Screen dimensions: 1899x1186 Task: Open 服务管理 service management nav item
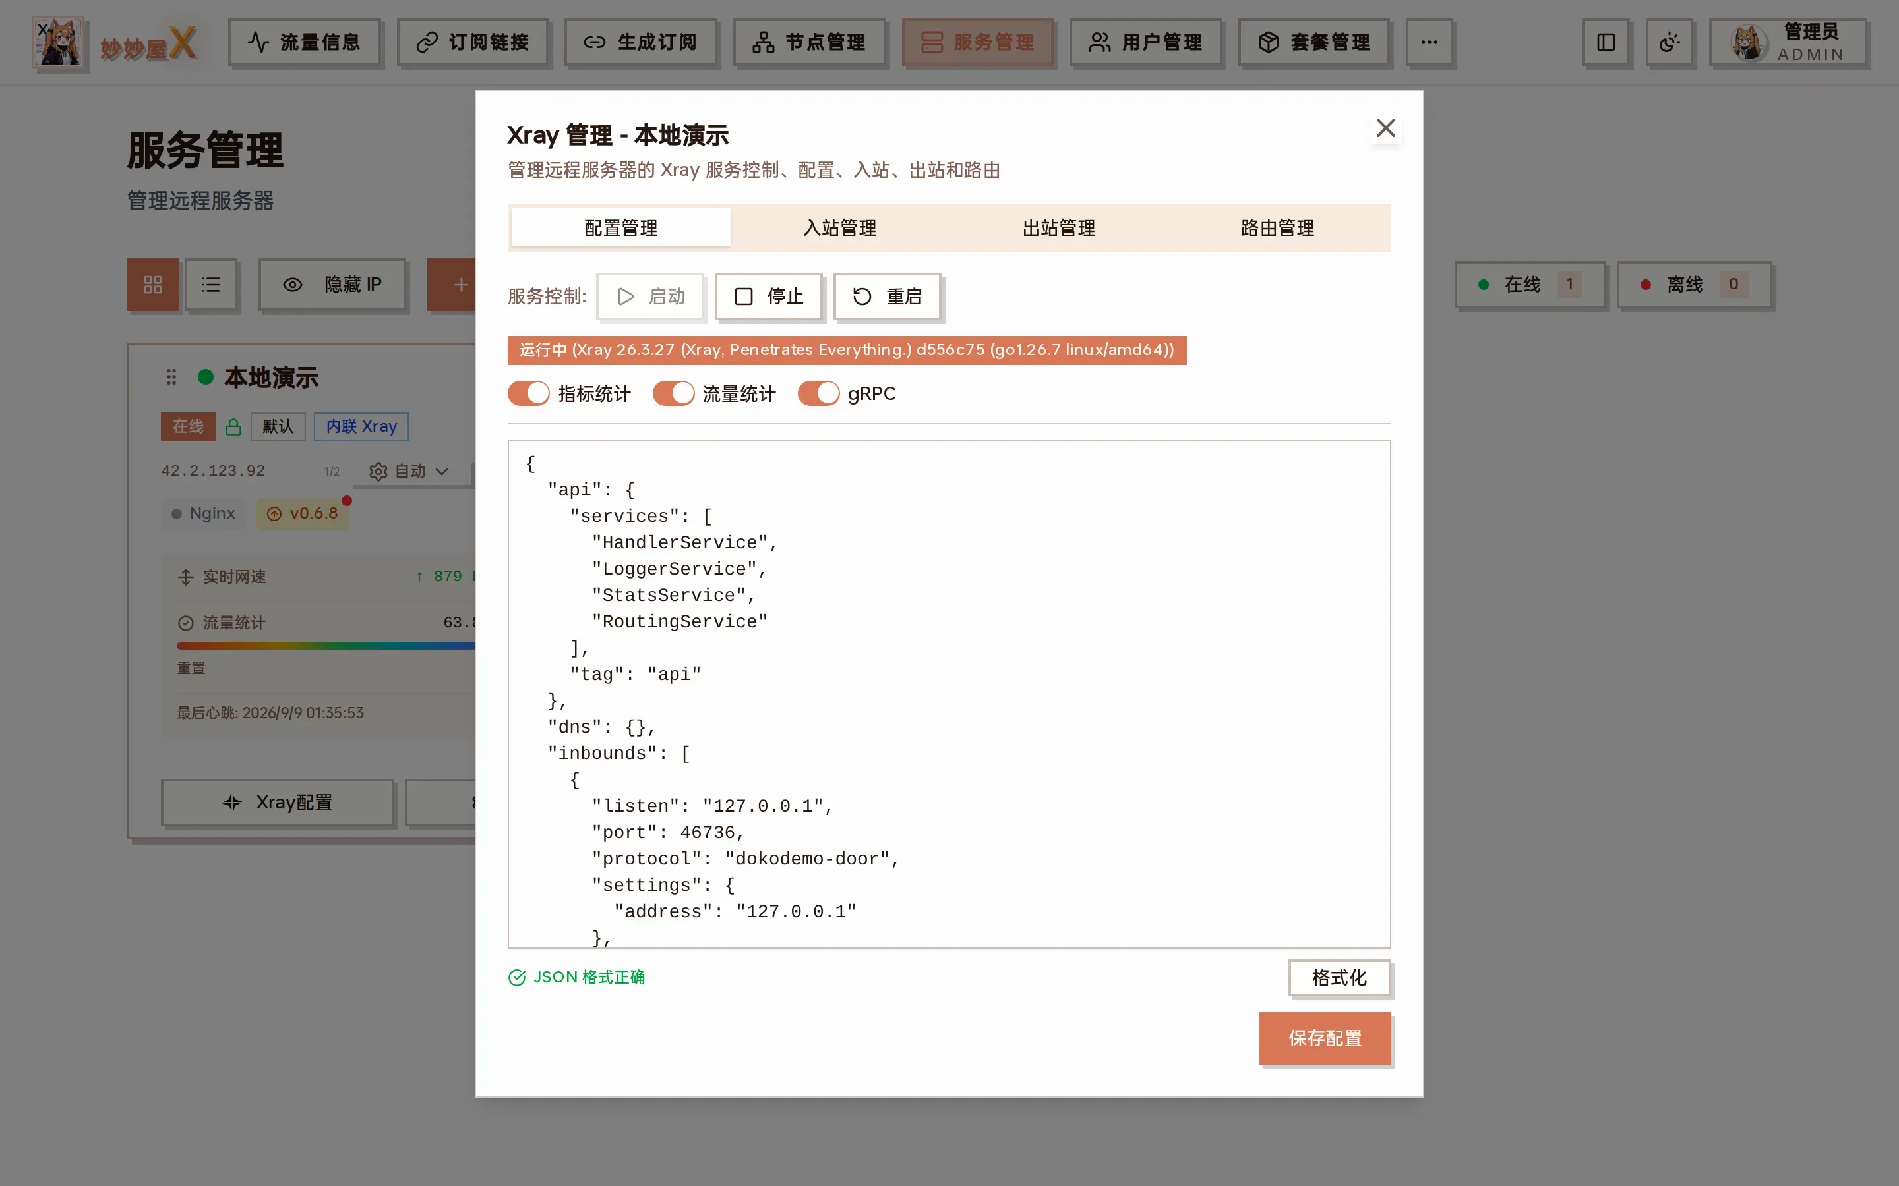point(978,42)
